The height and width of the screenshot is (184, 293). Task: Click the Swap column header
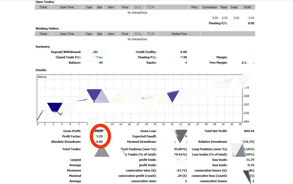coord(234,7)
